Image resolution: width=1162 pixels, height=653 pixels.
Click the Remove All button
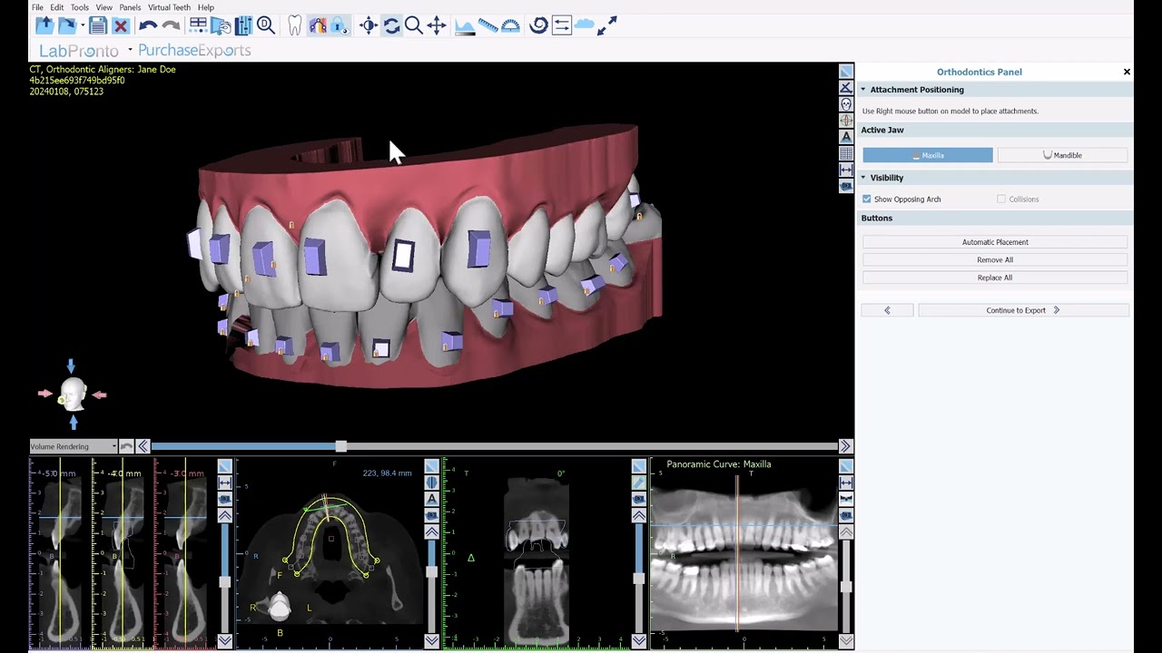click(x=995, y=260)
